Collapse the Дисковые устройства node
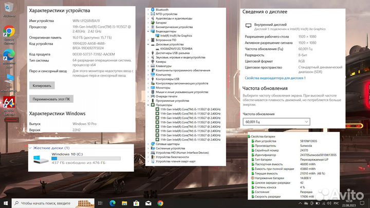 pyautogui.click(x=148, y=44)
